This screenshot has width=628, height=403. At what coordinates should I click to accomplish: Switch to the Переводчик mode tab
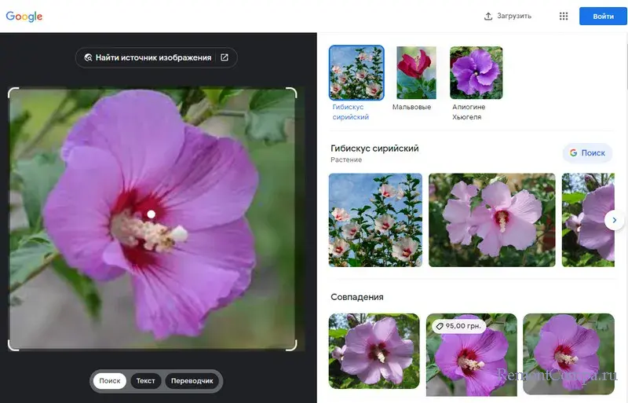[192, 381]
